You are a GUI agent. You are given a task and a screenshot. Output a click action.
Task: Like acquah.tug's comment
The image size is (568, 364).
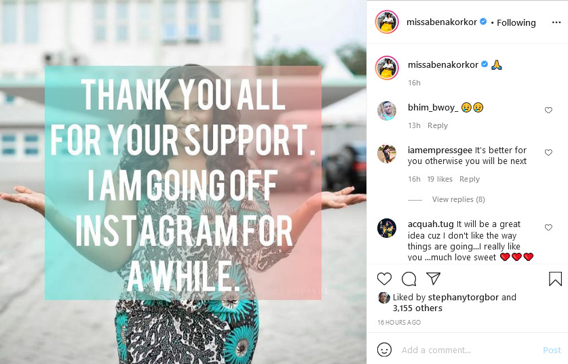tap(548, 227)
